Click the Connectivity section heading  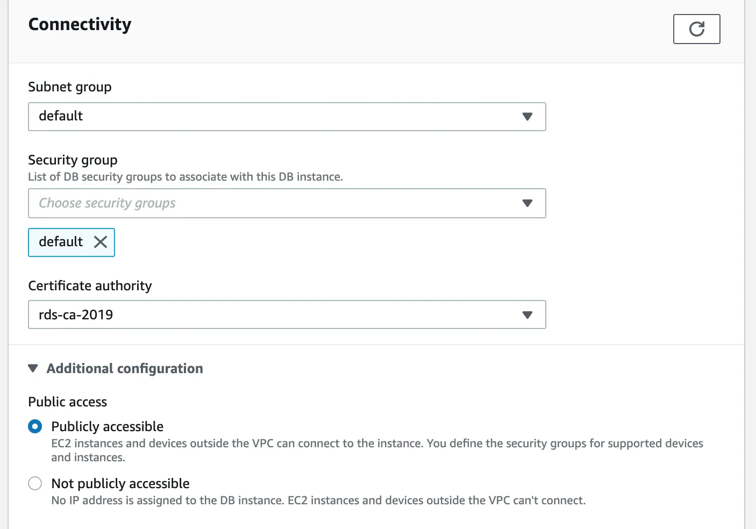[x=80, y=24]
